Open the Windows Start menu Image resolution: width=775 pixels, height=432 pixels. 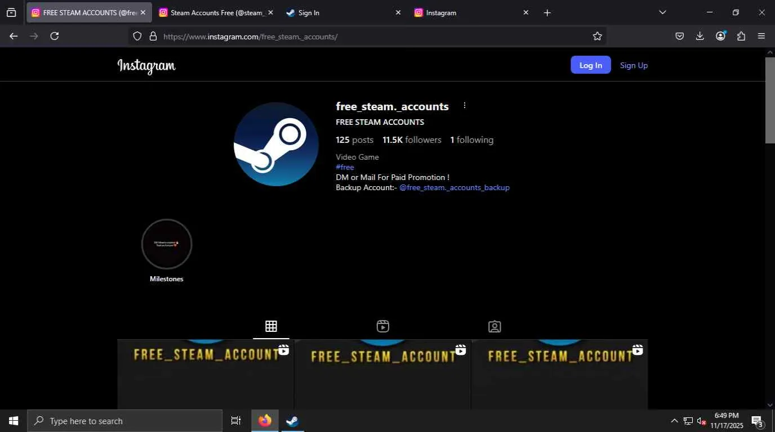point(14,421)
